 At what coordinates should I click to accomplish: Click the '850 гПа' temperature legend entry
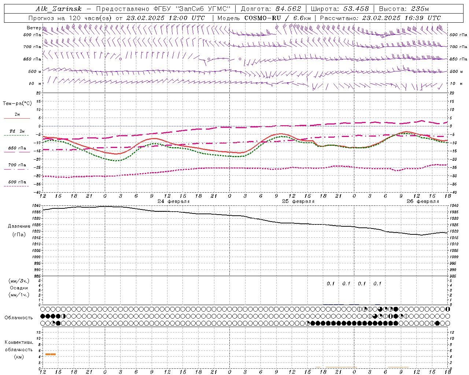(17, 148)
